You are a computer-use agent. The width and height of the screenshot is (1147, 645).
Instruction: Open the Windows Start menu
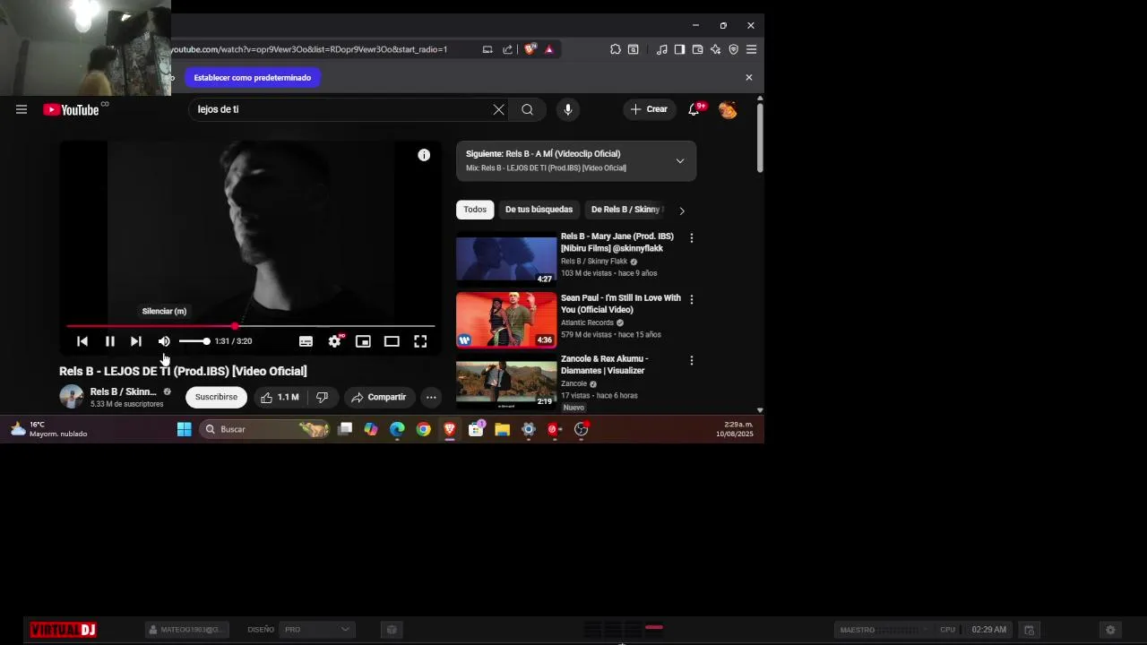[x=184, y=429]
